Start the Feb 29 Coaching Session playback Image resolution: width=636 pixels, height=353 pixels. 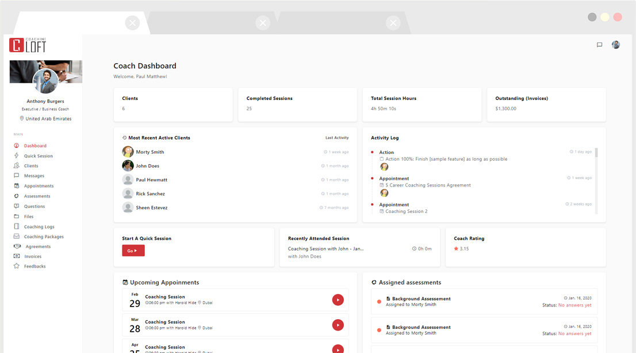click(338, 300)
